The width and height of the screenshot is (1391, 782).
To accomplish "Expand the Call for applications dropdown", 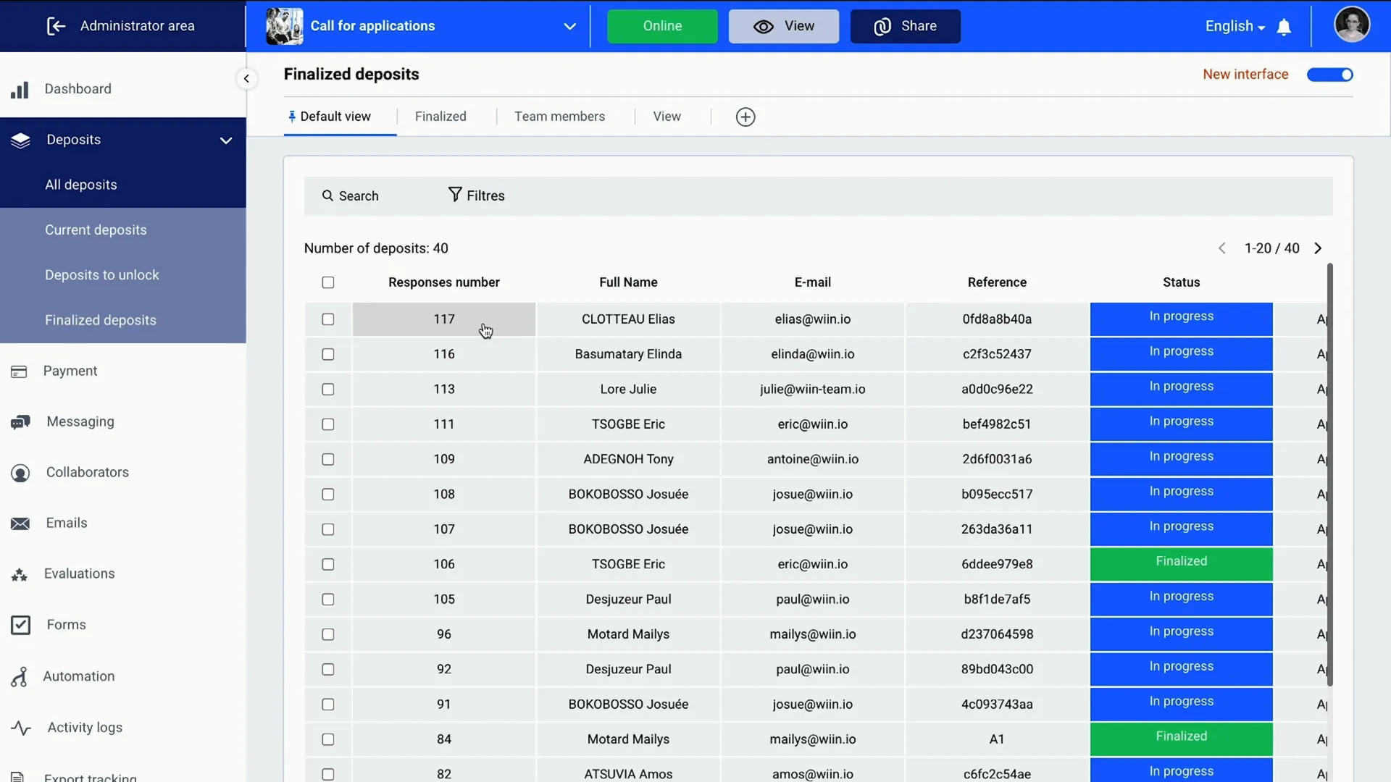I will pyautogui.click(x=569, y=26).
